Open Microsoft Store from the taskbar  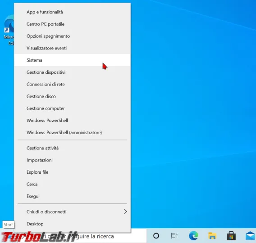coord(231,236)
